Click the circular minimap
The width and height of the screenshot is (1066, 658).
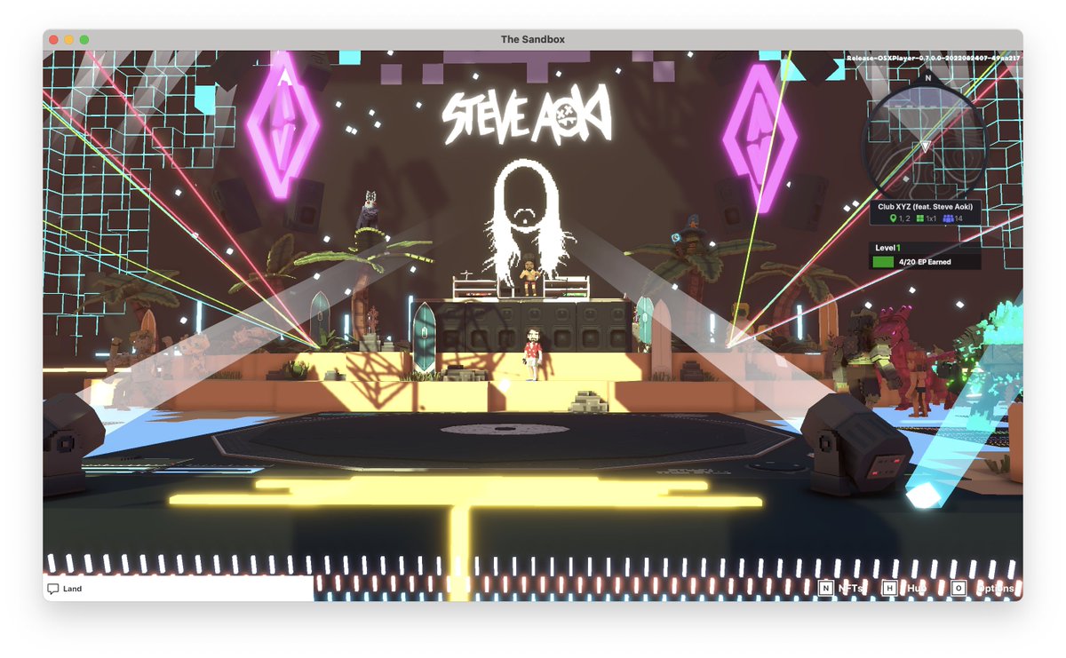pos(926,142)
